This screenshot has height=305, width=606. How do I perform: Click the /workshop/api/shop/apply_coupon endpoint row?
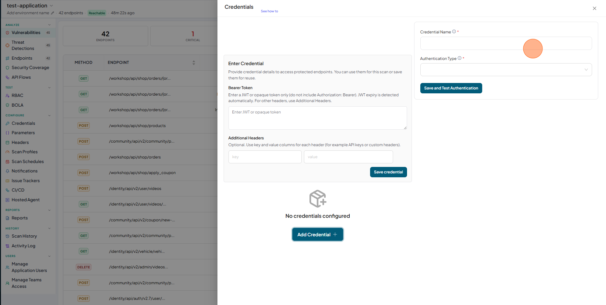coord(140,173)
